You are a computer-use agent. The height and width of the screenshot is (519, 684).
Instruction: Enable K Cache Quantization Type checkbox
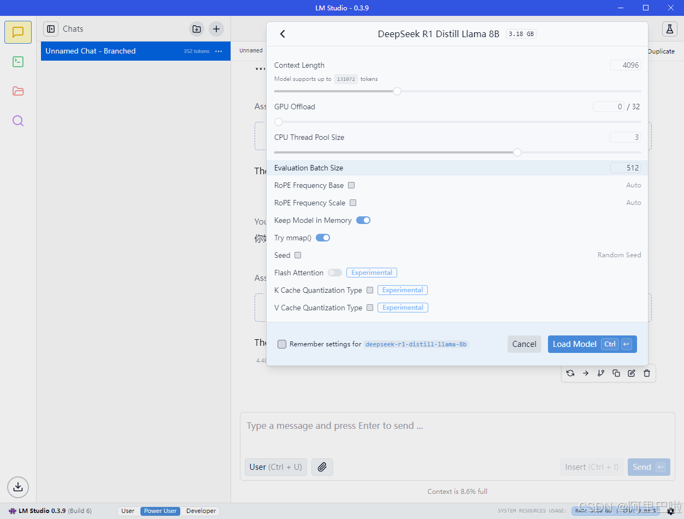370,290
